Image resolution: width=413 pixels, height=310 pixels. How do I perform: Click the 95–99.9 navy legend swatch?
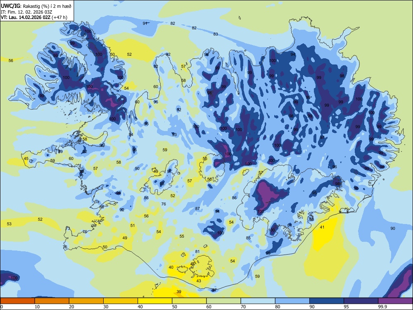361,301
